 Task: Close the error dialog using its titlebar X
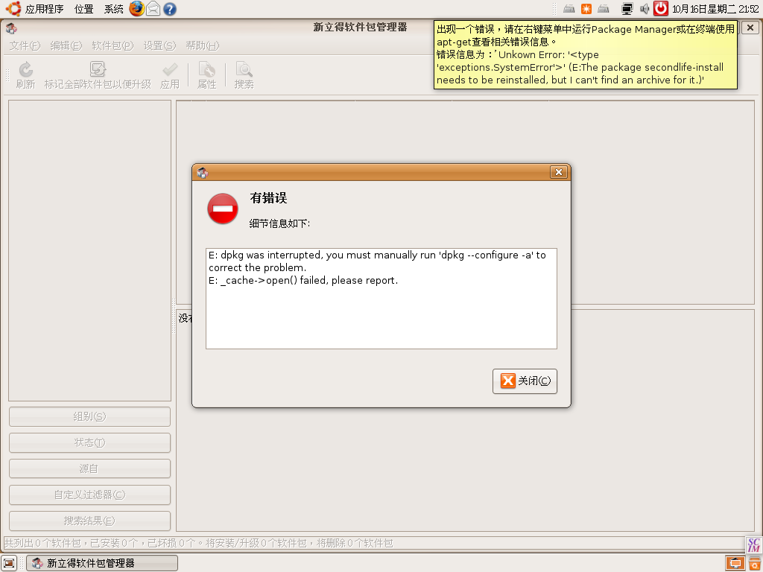coord(559,172)
